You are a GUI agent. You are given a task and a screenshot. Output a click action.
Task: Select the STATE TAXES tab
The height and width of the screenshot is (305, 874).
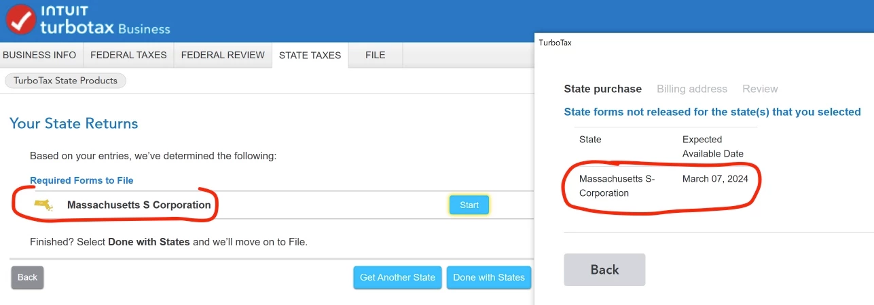(x=310, y=55)
